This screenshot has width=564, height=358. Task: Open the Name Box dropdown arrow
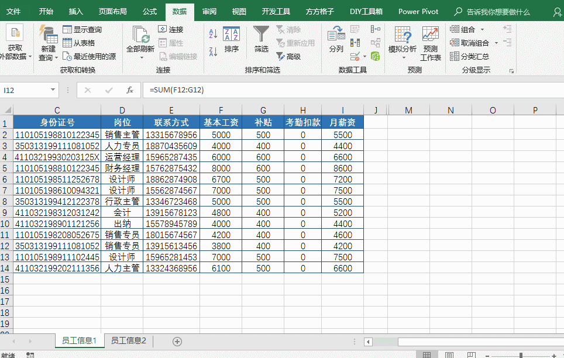[x=53, y=90]
